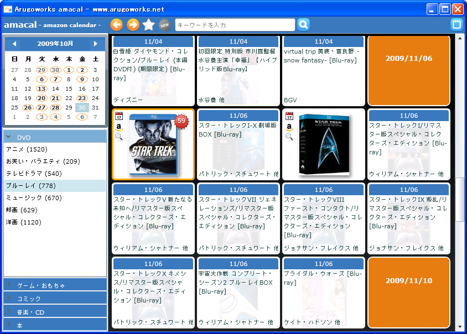Open the 白雪姫 ダイヤモンド・コレクション card
This screenshot has height=334, width=467.
[153, 71]
